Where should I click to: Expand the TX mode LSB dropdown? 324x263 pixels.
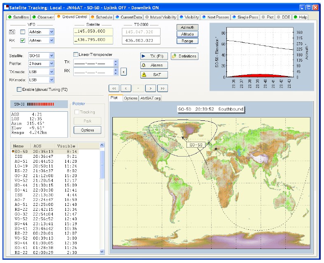(51, 72)
